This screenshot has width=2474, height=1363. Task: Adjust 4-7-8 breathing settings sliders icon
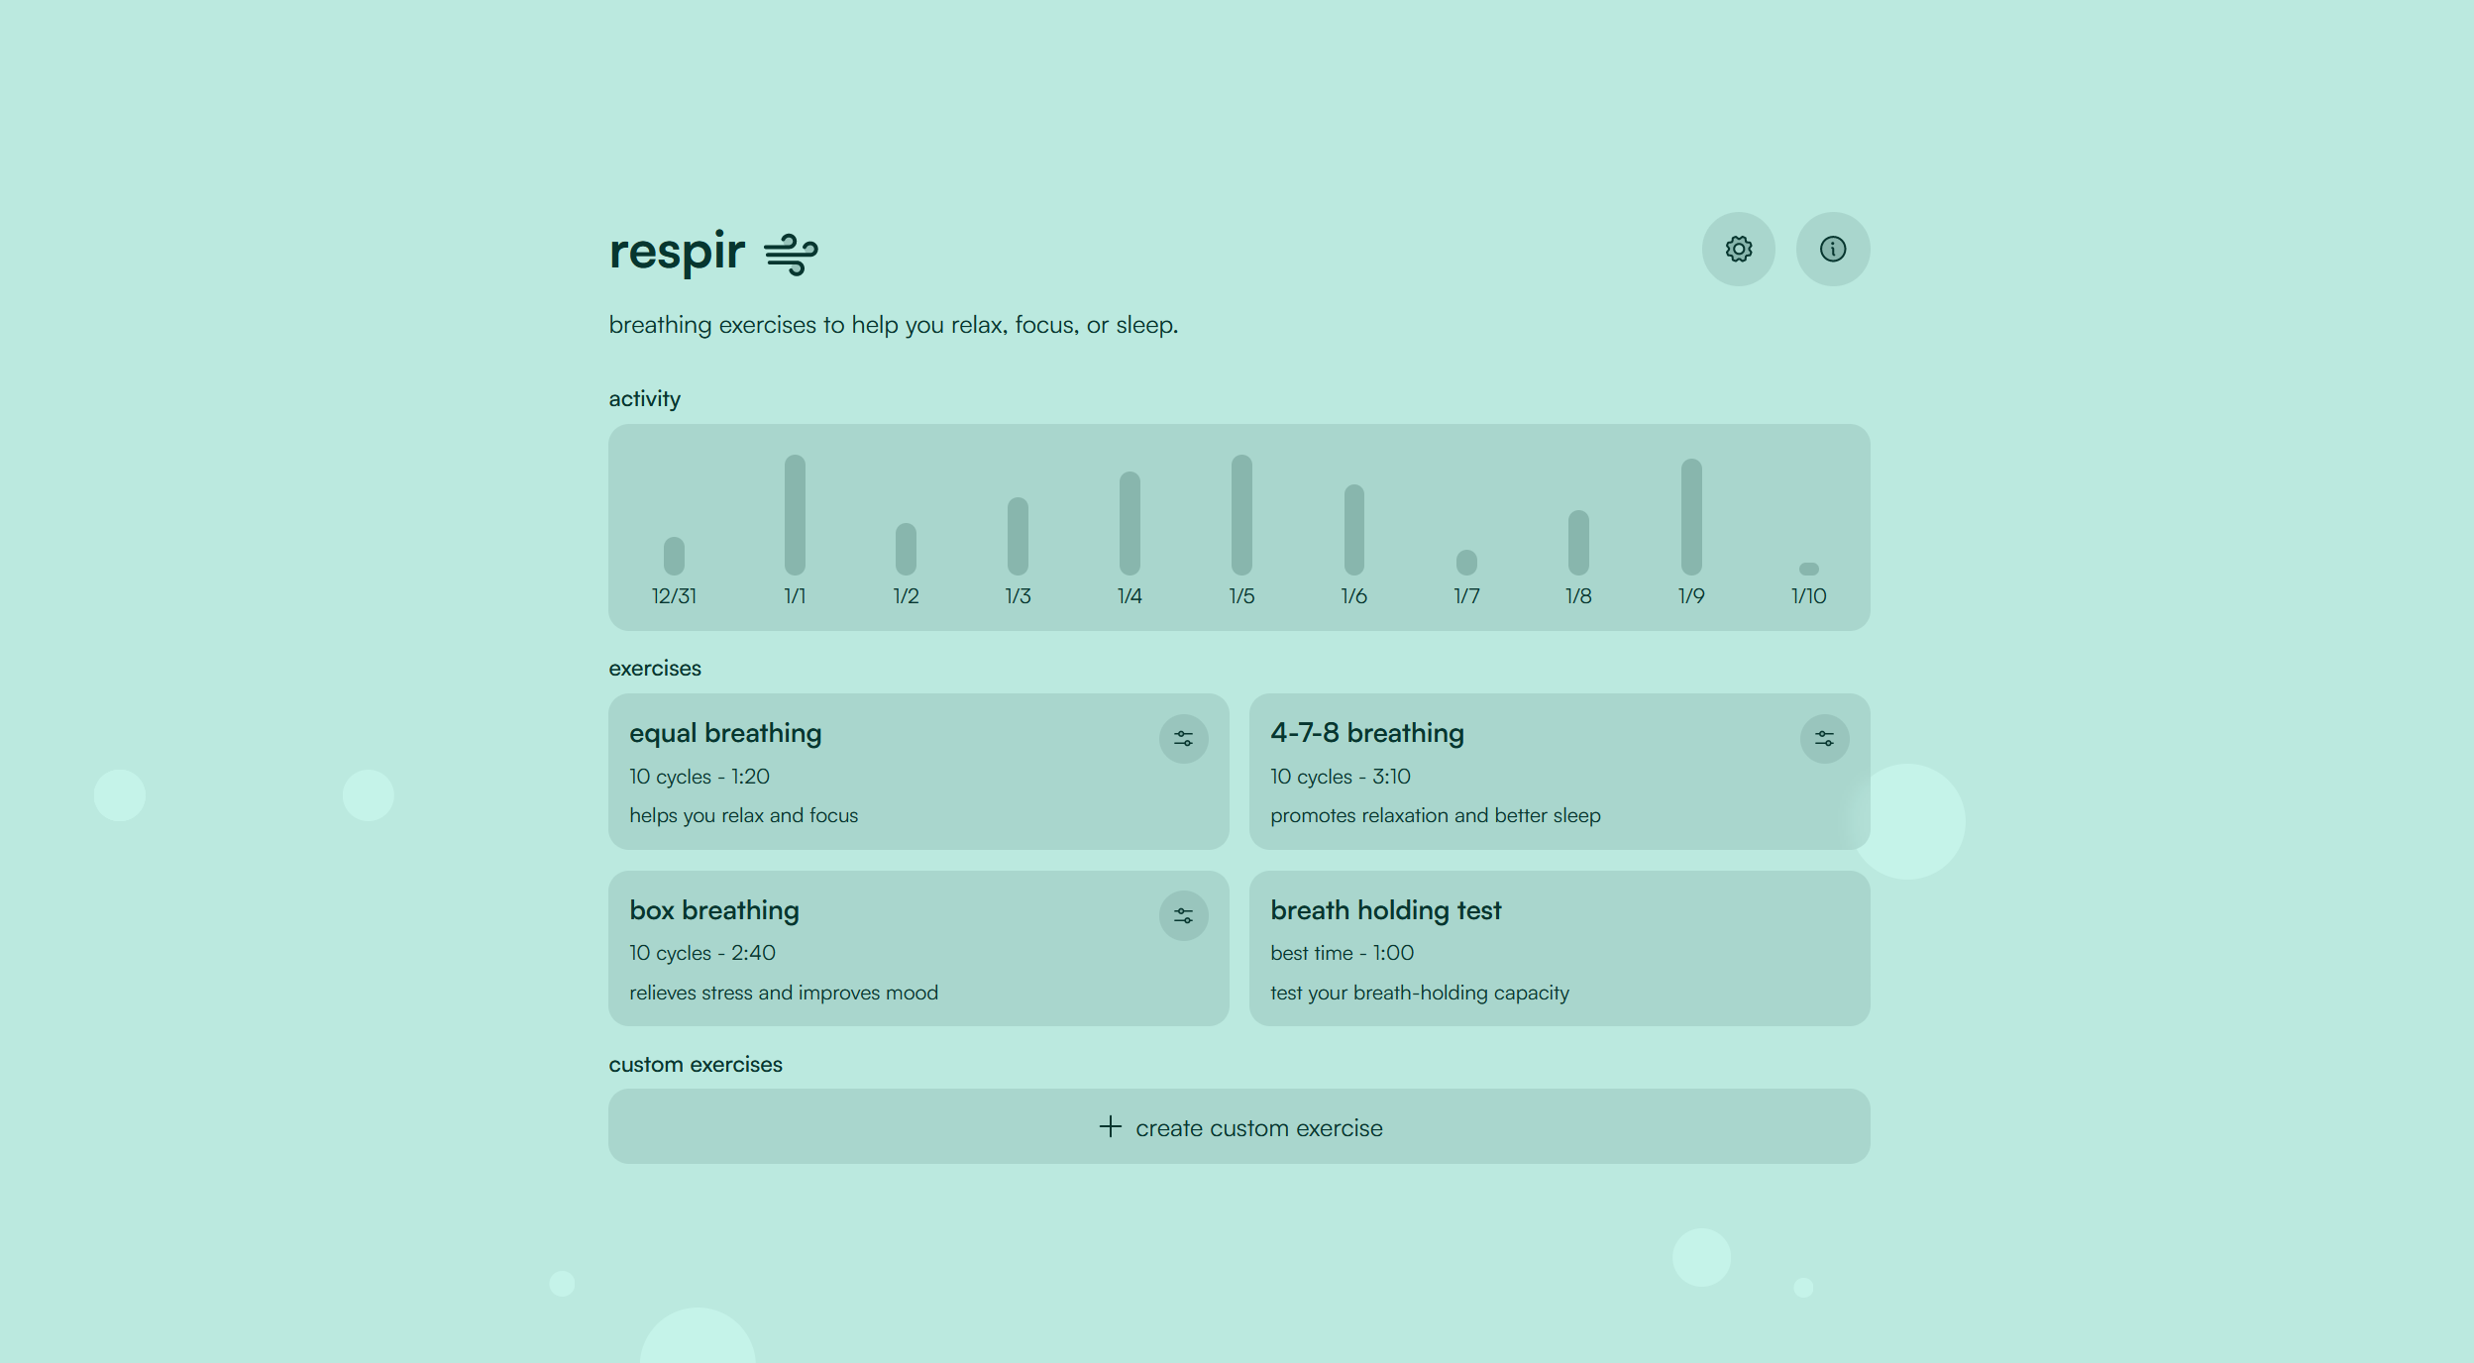[1824, 739]
